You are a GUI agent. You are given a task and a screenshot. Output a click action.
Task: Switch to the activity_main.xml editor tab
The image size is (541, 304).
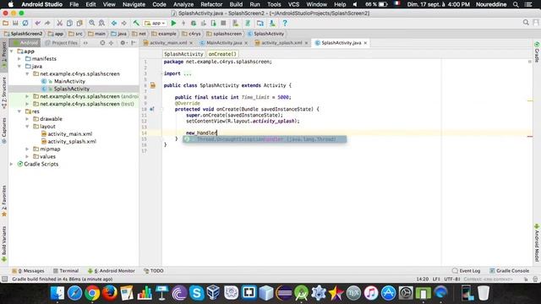pyautogui.click(x=167, y=43)
